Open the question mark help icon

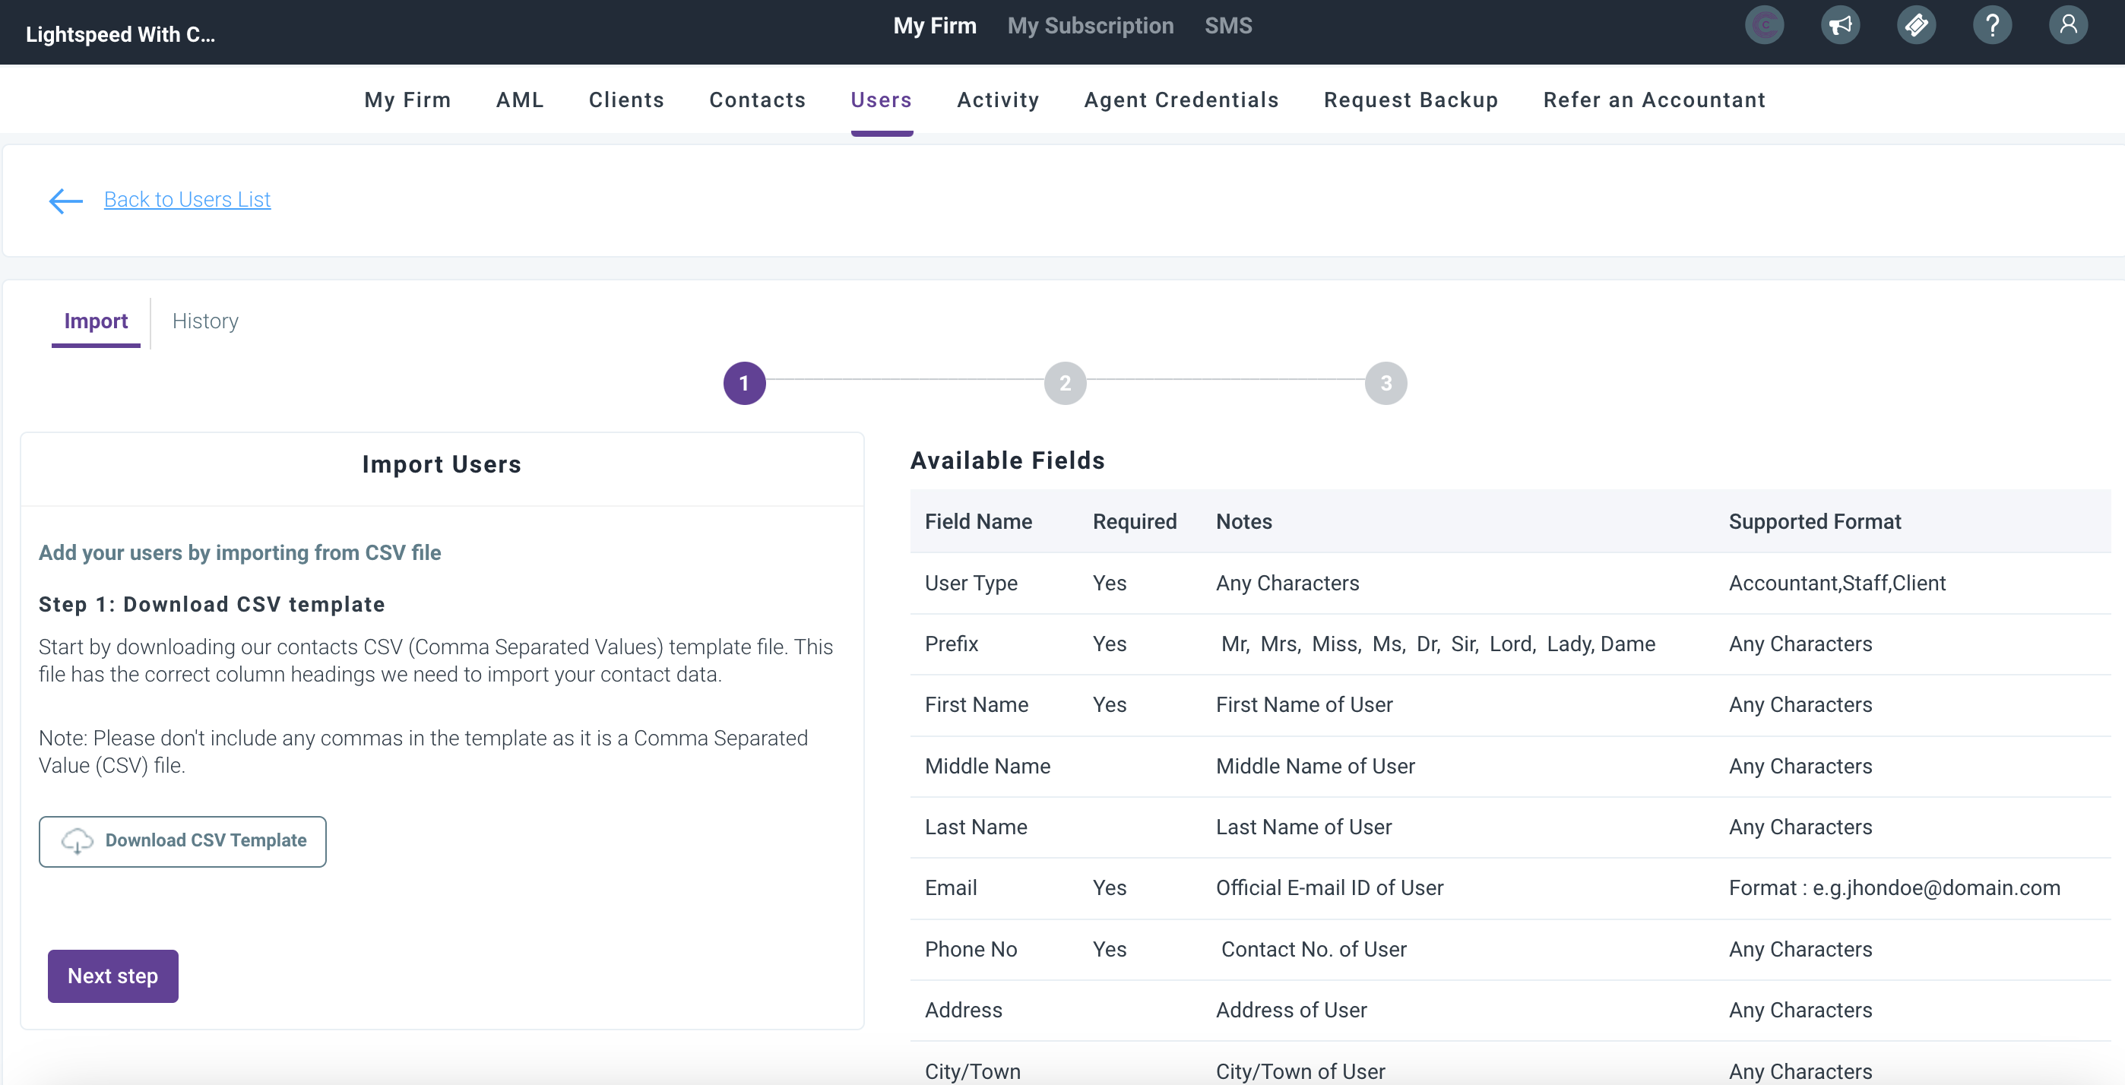point(1991,26)
